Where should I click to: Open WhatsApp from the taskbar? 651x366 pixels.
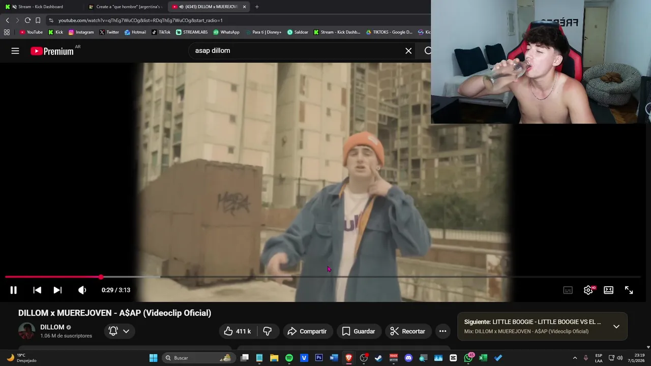pos(468,358)
